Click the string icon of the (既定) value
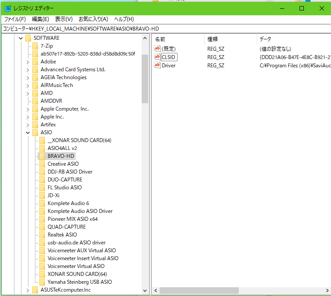This screenshot has width=331, height=296. [157, 49]
